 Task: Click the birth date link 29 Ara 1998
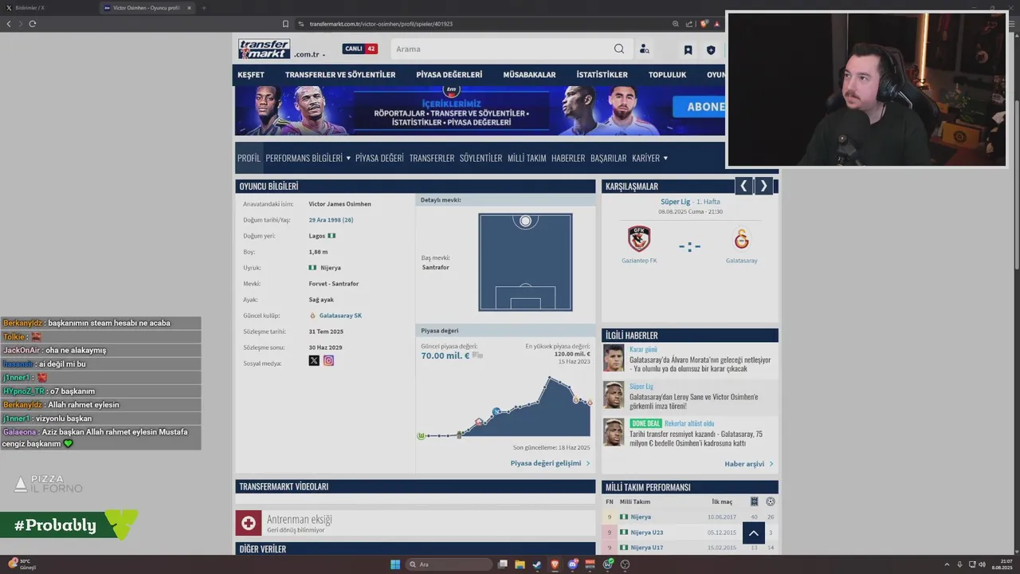331,220
